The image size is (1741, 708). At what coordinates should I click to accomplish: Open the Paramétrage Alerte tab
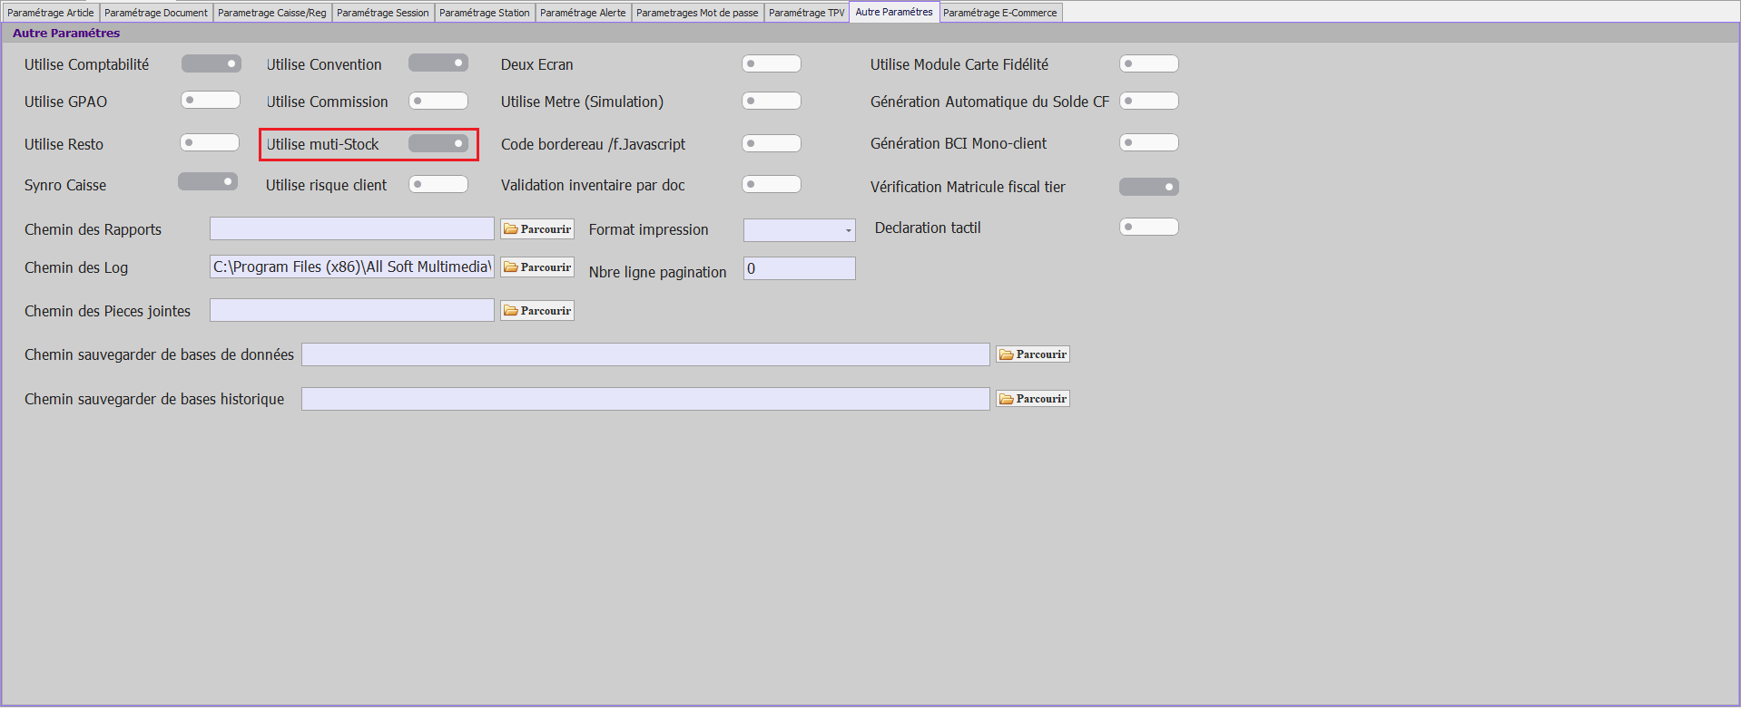point(583,13)
